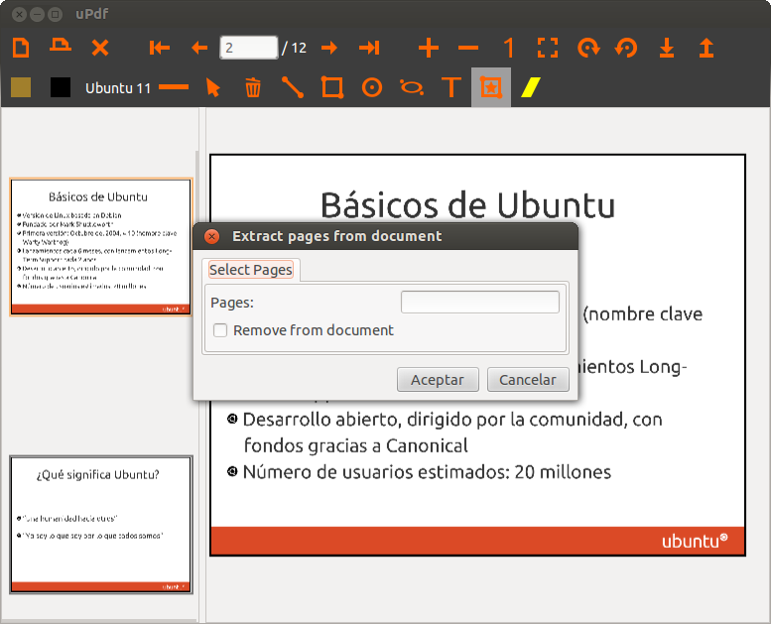Zoom out with the minus icon

pos(468,48)
